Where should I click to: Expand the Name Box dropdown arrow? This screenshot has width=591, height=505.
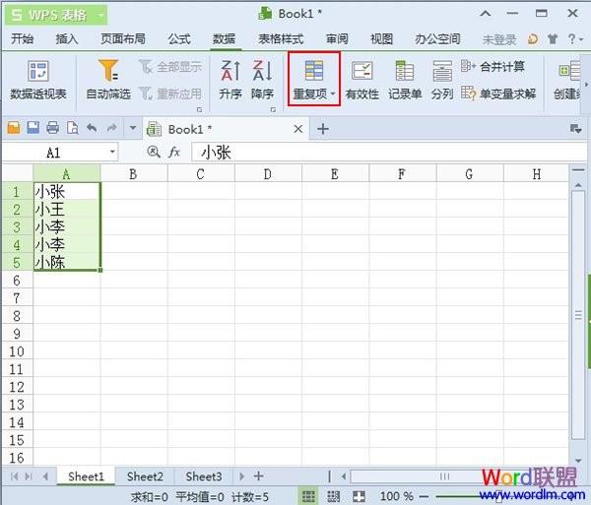112,153
